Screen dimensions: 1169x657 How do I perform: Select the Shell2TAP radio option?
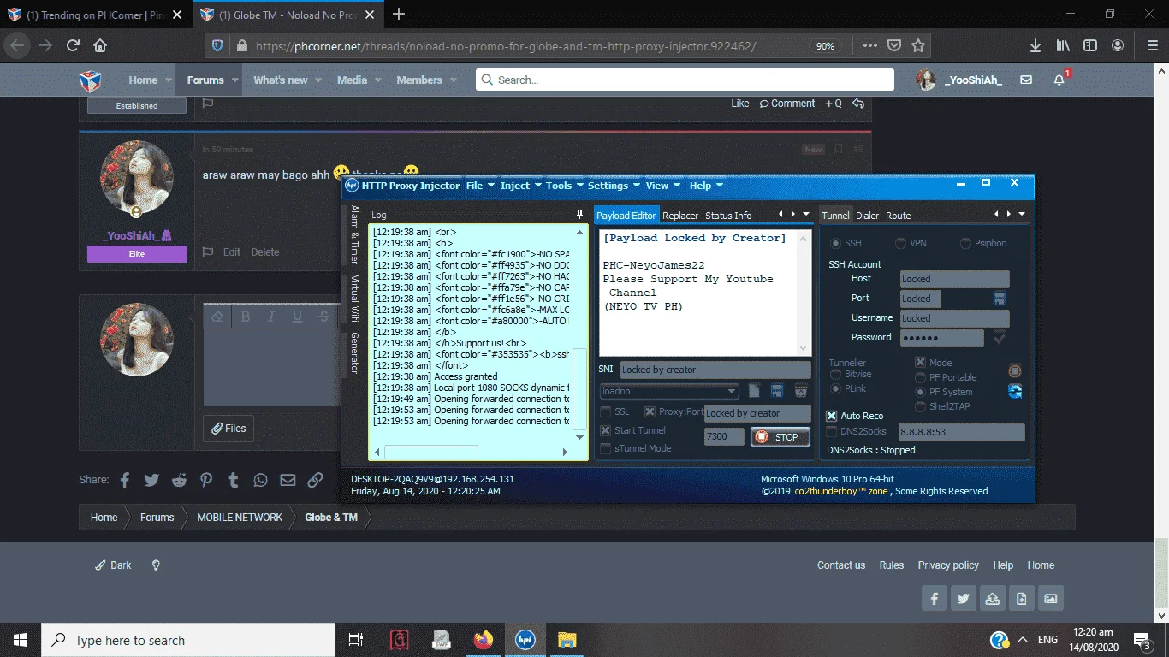[921, 406]
